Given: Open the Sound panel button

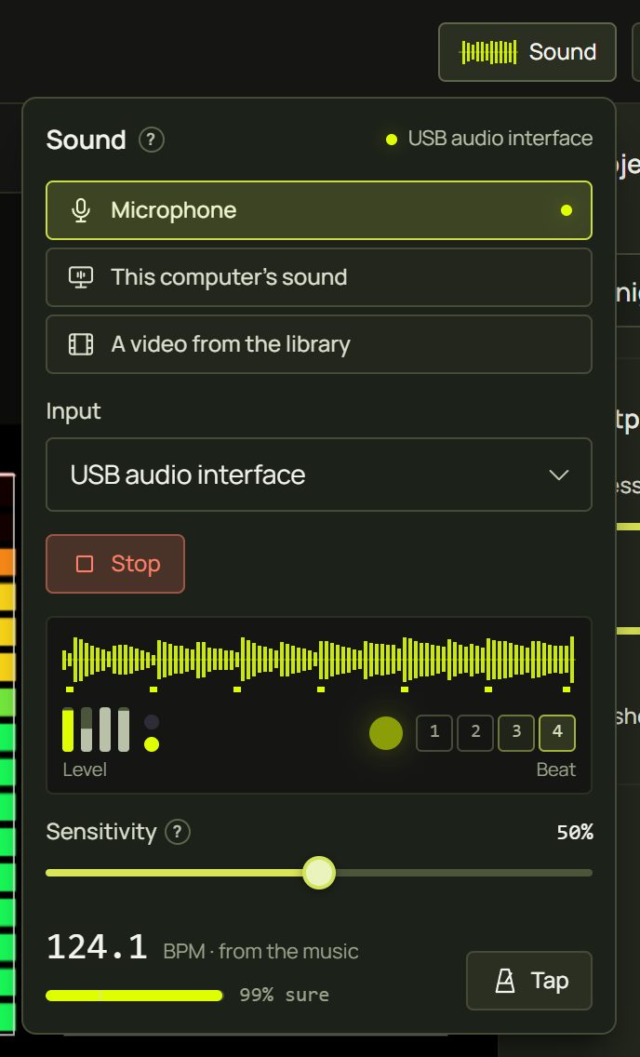Looking at the screenshot, I should click(x=527, y=52).
